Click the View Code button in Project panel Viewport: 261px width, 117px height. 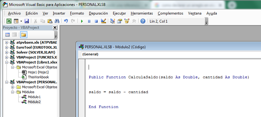7,35
